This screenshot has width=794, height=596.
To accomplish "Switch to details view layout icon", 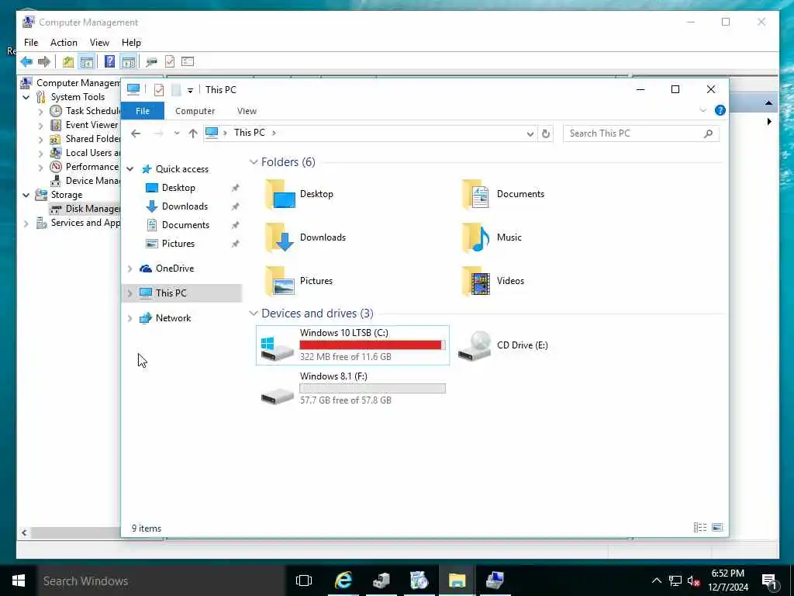I will [x=700, y=528].
